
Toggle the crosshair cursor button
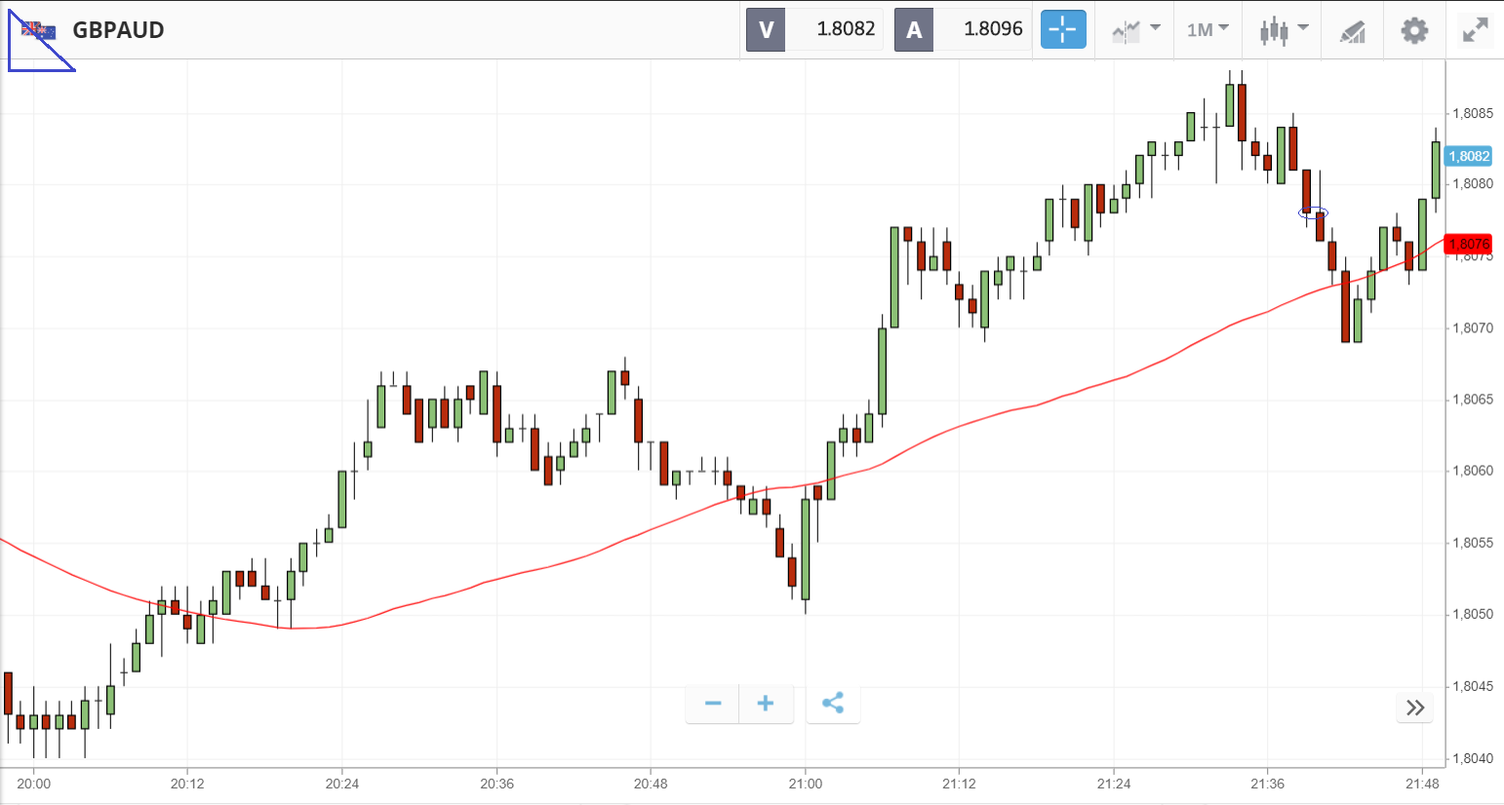(x=1063, y=29)
